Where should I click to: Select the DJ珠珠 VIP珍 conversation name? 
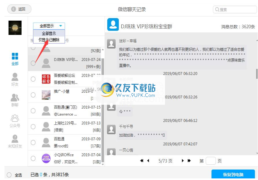click(x=66, y=59)
